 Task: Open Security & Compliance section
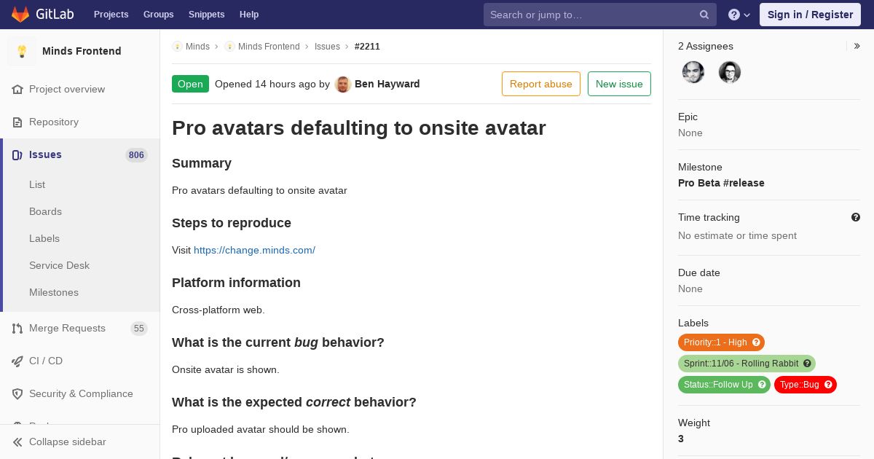pos(80,393)
